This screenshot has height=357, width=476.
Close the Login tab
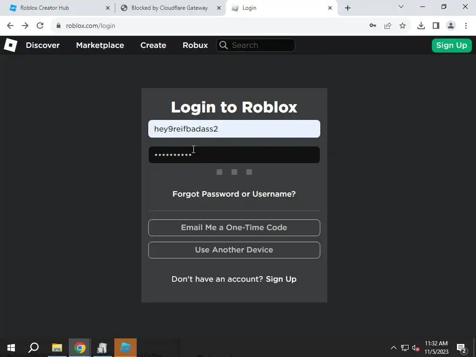point(330,8)
